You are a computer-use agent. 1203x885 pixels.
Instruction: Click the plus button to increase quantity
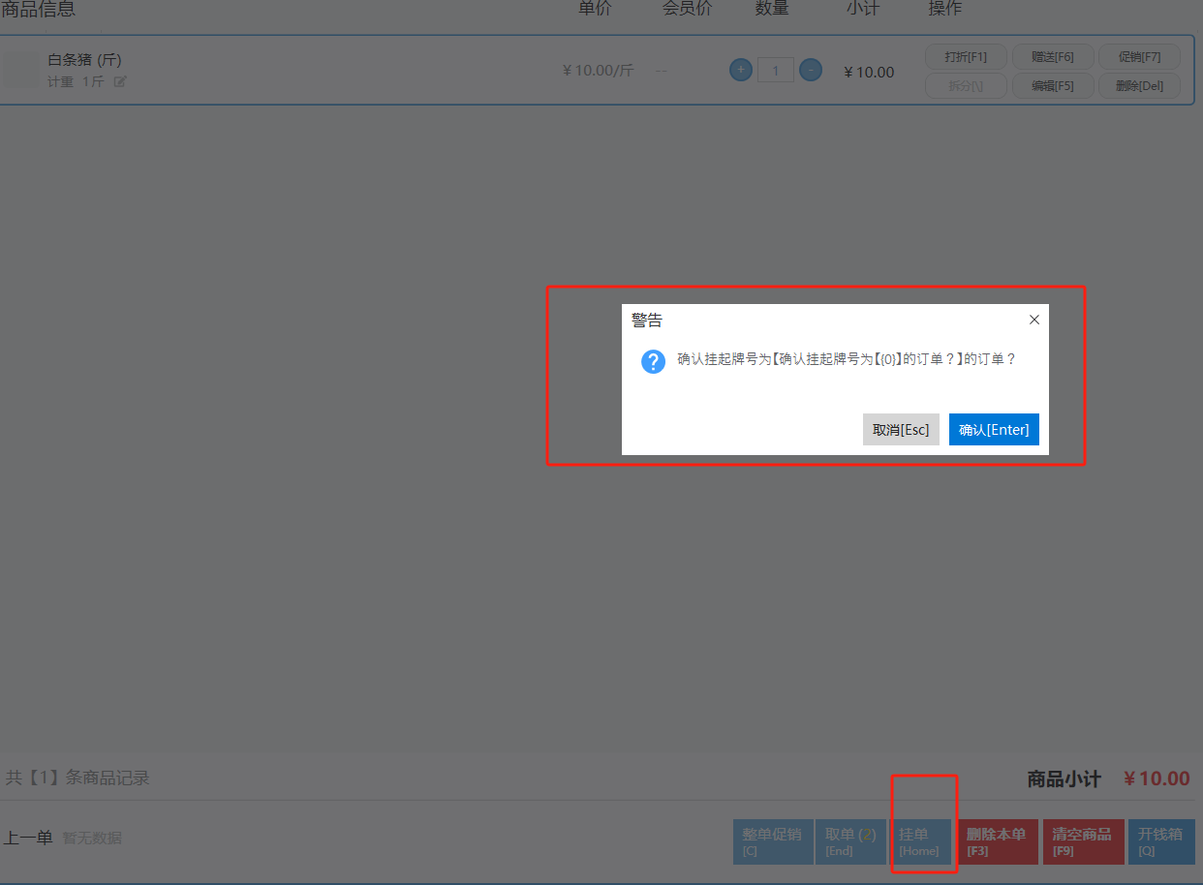(740, 70)
